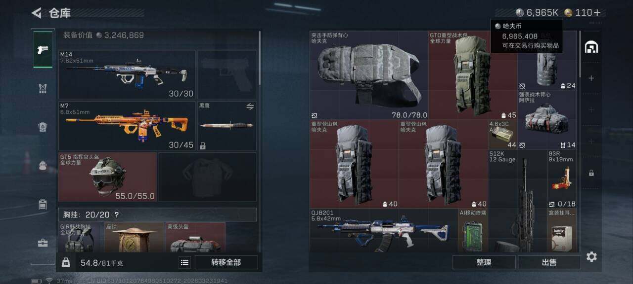
Task: Add a new stash page with first plus
Action: [x=591, y=78]
